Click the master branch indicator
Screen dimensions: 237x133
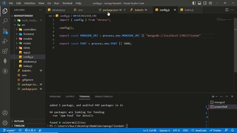tap(9, 130)
